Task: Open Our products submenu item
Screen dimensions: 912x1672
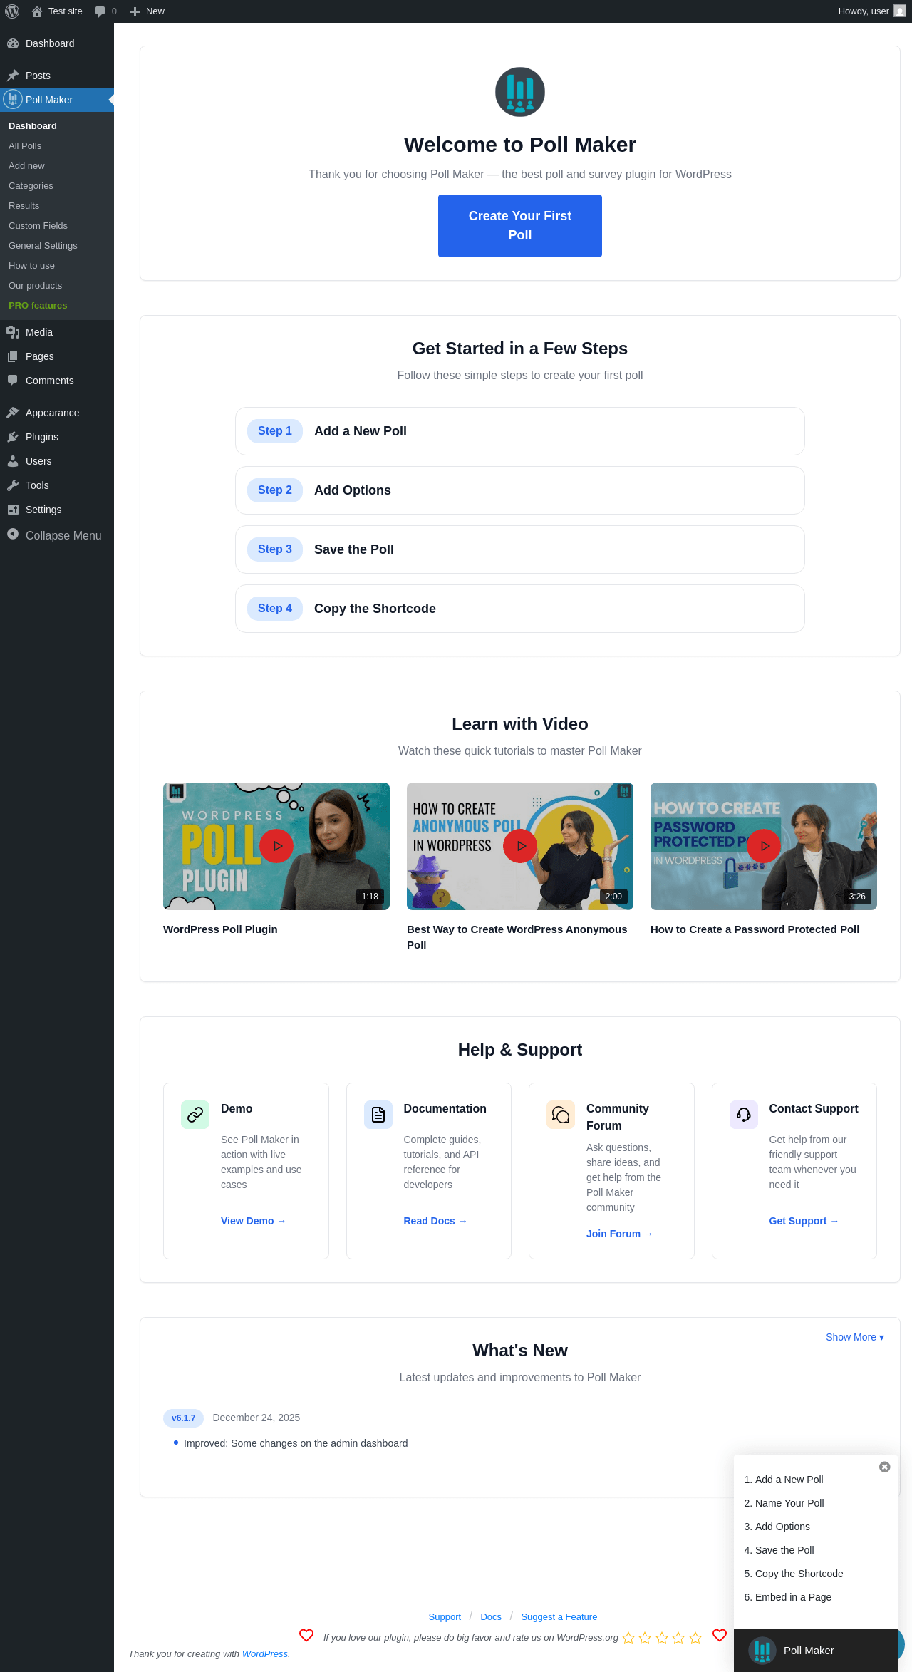Action: click(57, 286)
